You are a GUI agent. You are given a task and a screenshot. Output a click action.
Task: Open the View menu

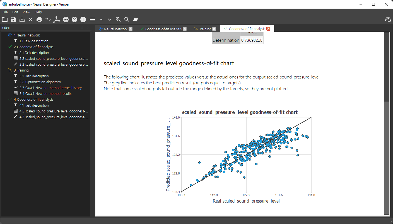click(26, 12)
